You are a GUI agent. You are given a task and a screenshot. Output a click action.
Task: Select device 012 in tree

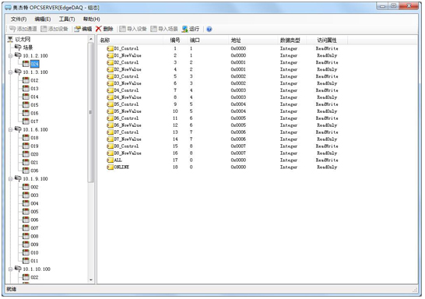click(x=34, y=80)
